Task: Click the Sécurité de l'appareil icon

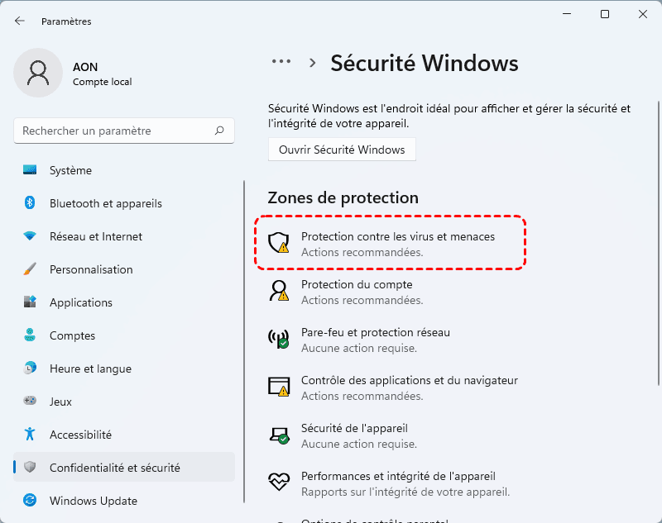Action: click(279, 434)
